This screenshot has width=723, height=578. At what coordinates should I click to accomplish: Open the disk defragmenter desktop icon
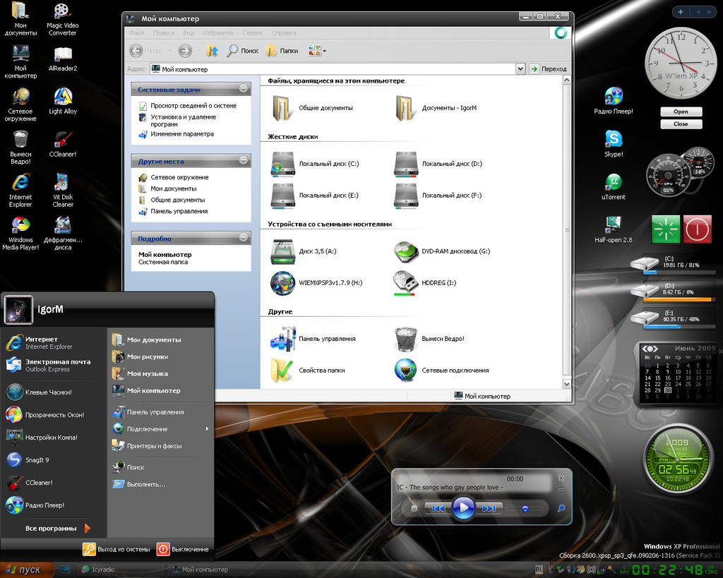coord(63,233)
